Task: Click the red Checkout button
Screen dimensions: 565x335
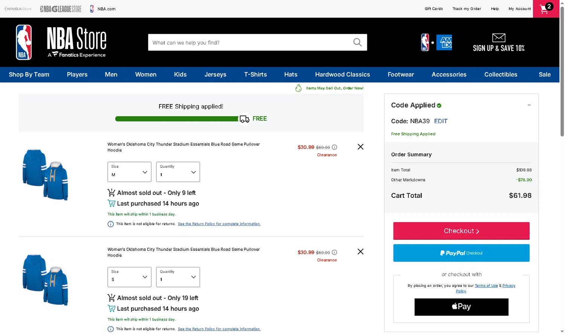Action: 461,231
